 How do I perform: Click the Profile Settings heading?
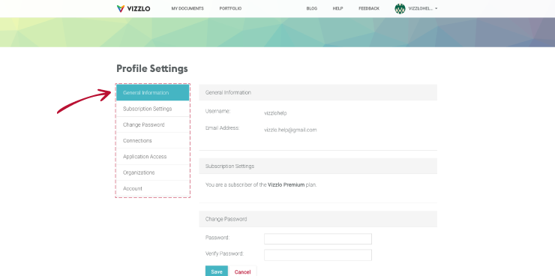pyautogui.click(x=152, y=68)
